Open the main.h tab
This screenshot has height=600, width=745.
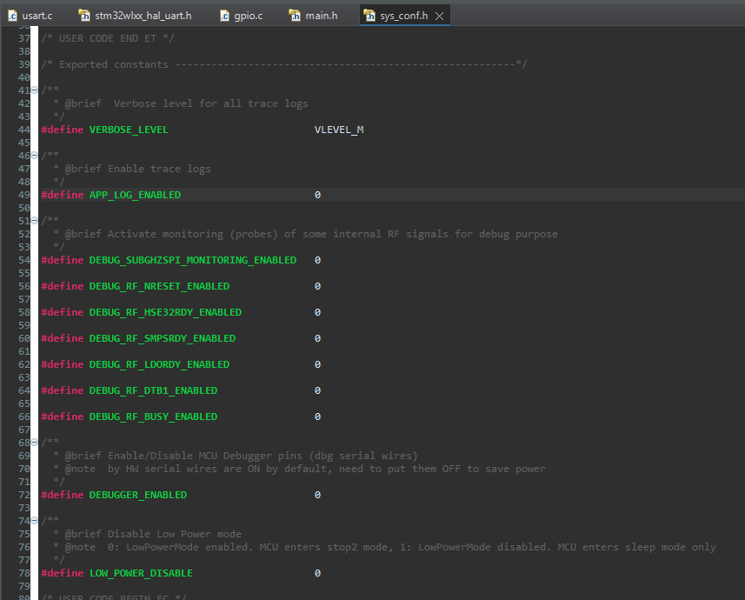pos(322,16)
